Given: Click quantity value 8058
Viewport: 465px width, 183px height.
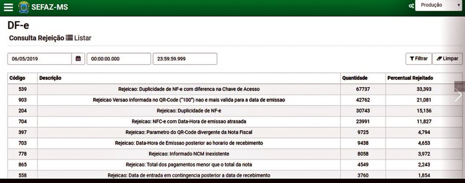Looking at the screenshot, I should tap(363, 154).
